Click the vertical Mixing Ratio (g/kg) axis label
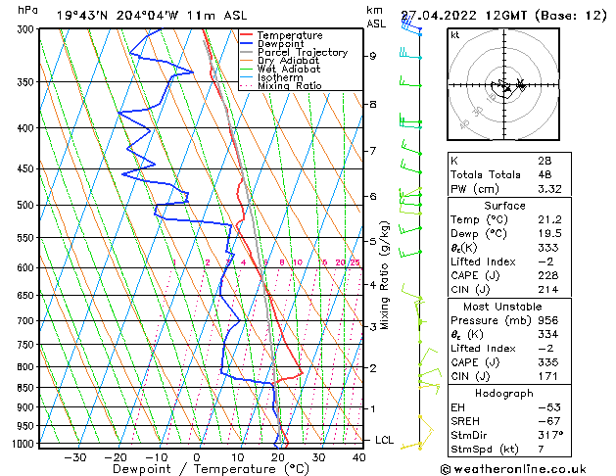 point(384,275)
